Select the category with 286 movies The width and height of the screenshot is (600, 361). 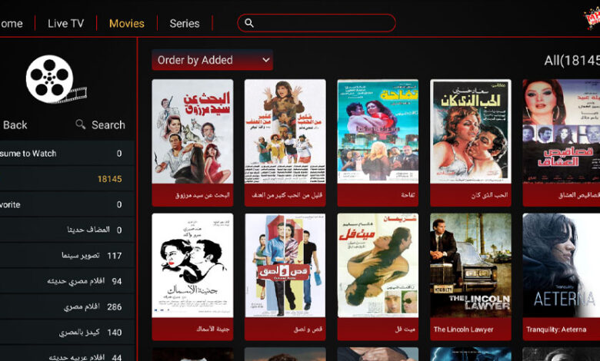click(x=67, y=306)
